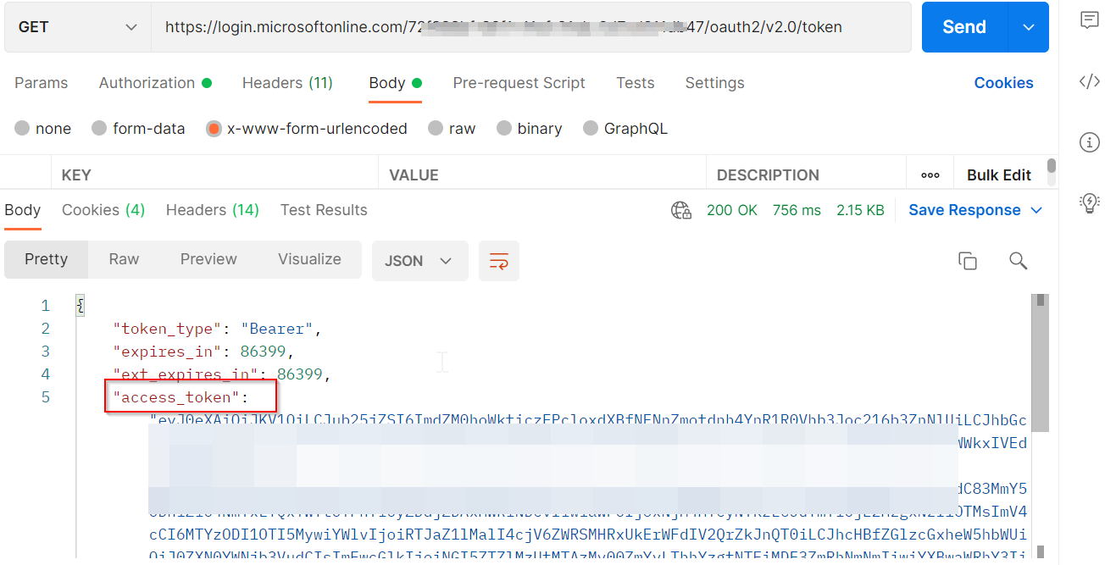
Task: Select the response Body tab
Action: (22, 210)
